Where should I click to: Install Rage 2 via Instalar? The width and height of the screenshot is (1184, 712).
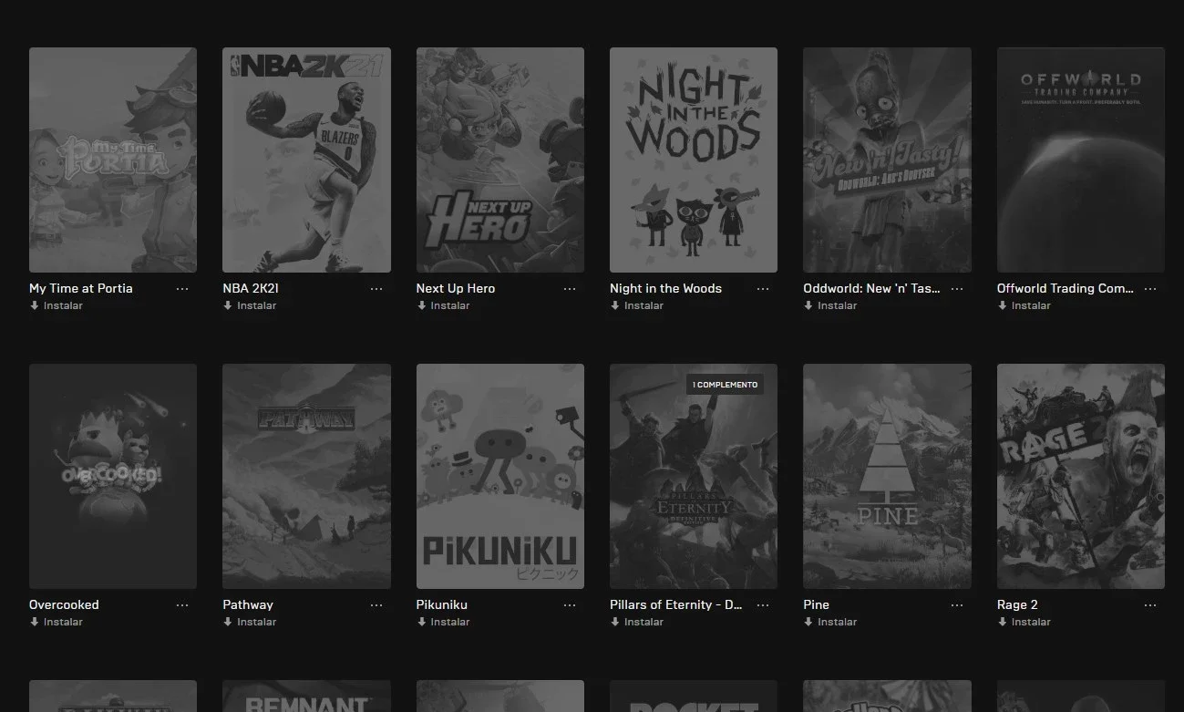click(x=1024, y=622)
